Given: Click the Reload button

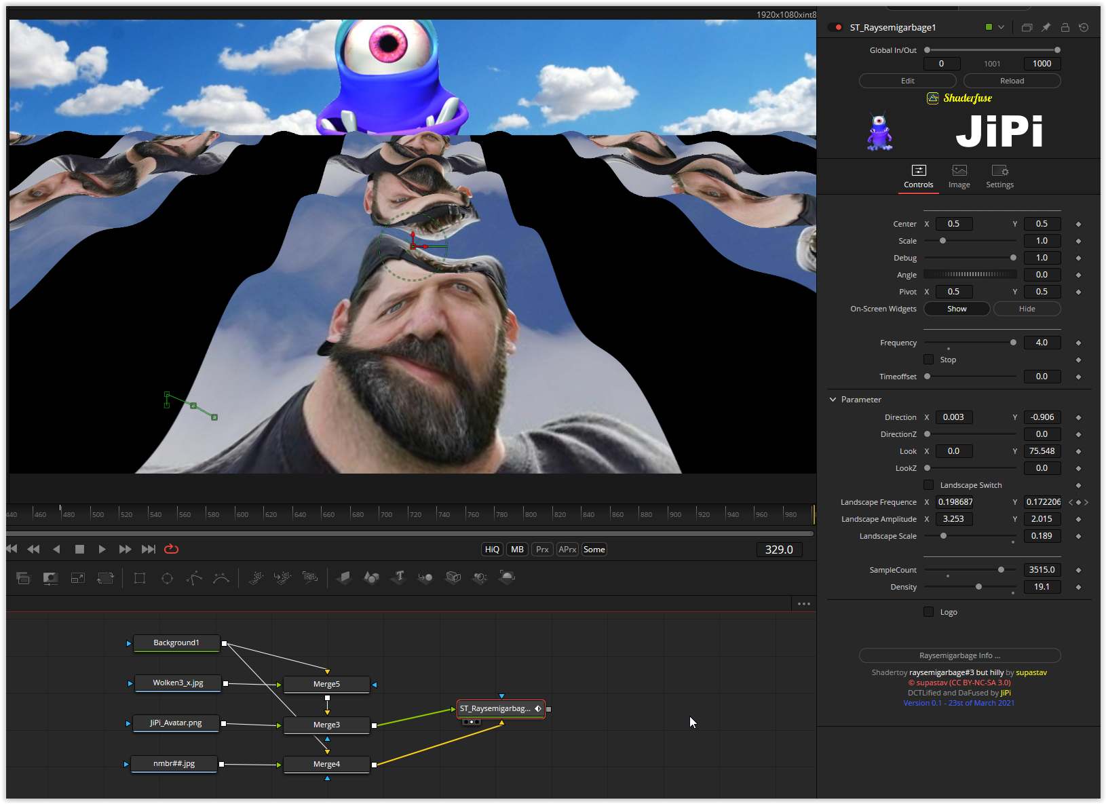Looking at the screenshot, I should click(1012, 81).
